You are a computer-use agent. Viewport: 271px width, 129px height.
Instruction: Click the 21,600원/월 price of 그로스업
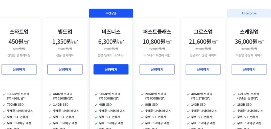203,42
